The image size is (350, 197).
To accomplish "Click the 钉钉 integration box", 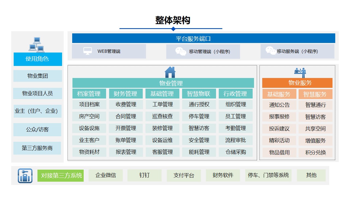I will pyautogui.click(x=144, y=175).
